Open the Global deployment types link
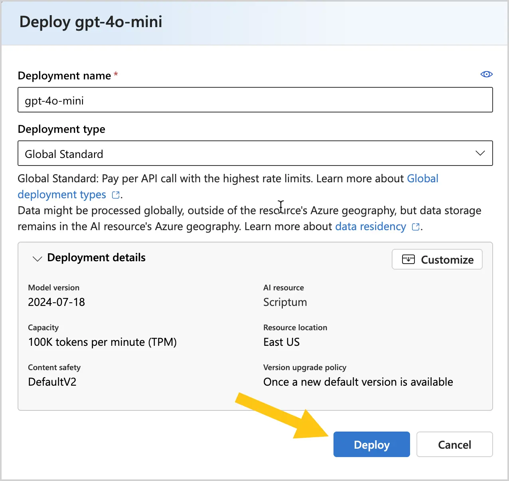The height and width of the screenshot is (481, 509). pyautogui.click(x=228, y=186)
